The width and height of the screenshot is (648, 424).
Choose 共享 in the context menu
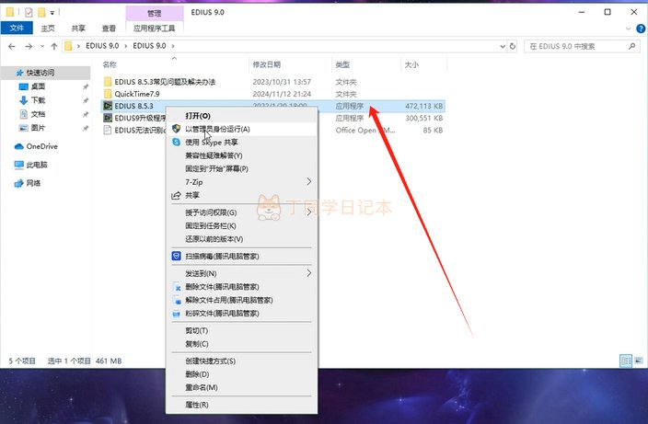(242, 195)
